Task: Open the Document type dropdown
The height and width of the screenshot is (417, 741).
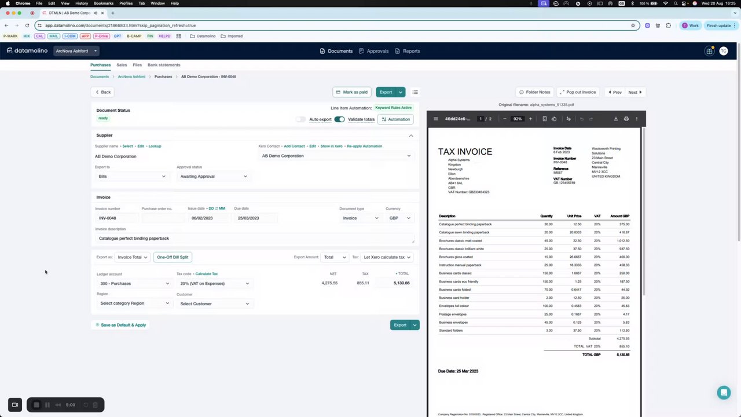Action: (x=360, y=218)
